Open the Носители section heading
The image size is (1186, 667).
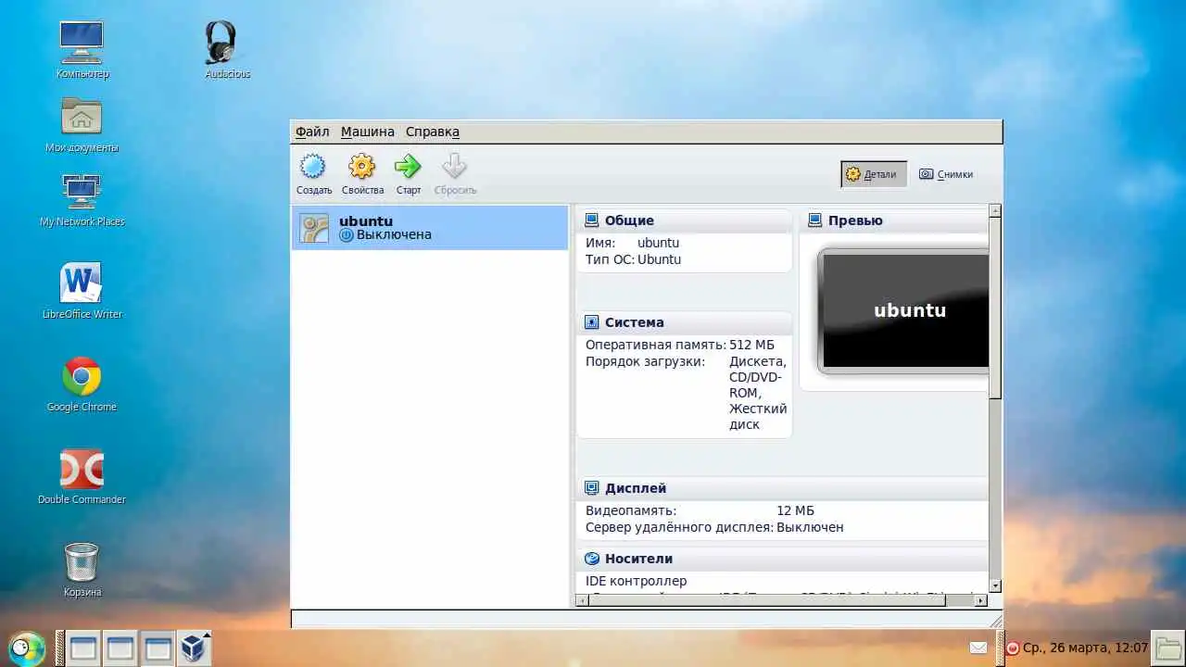(638, 559)
